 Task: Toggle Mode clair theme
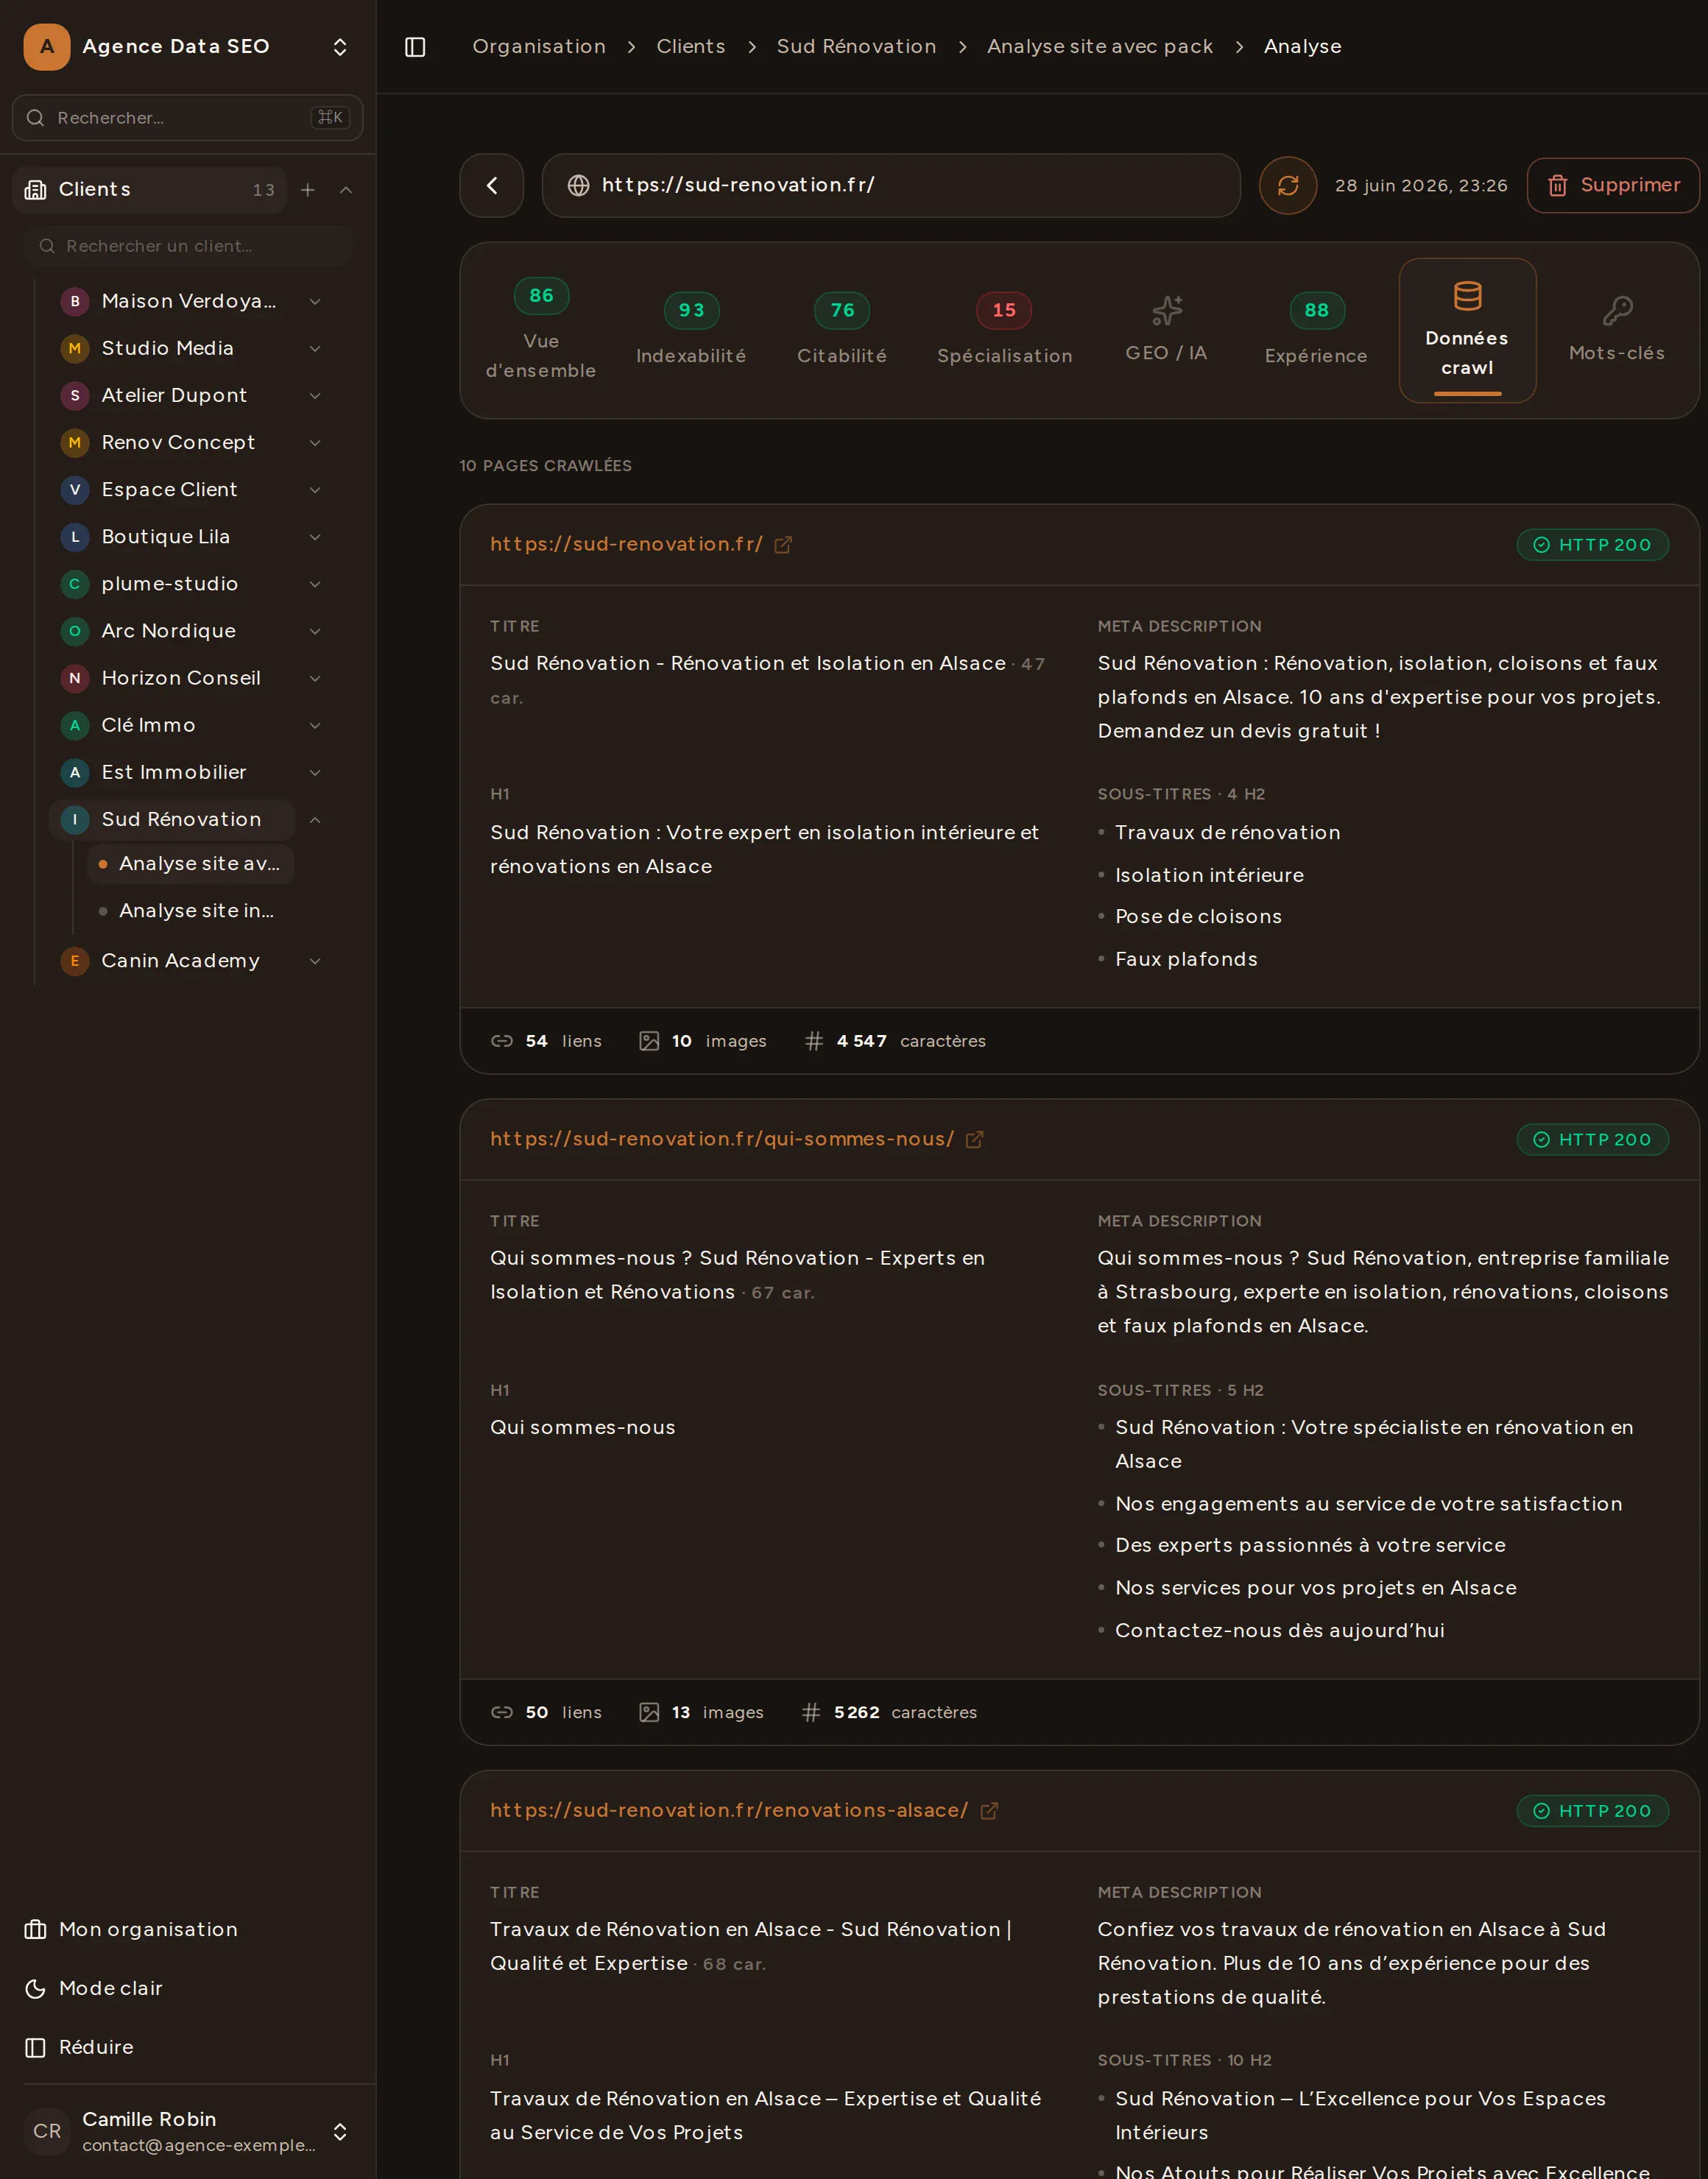(x=110, y=1988)
